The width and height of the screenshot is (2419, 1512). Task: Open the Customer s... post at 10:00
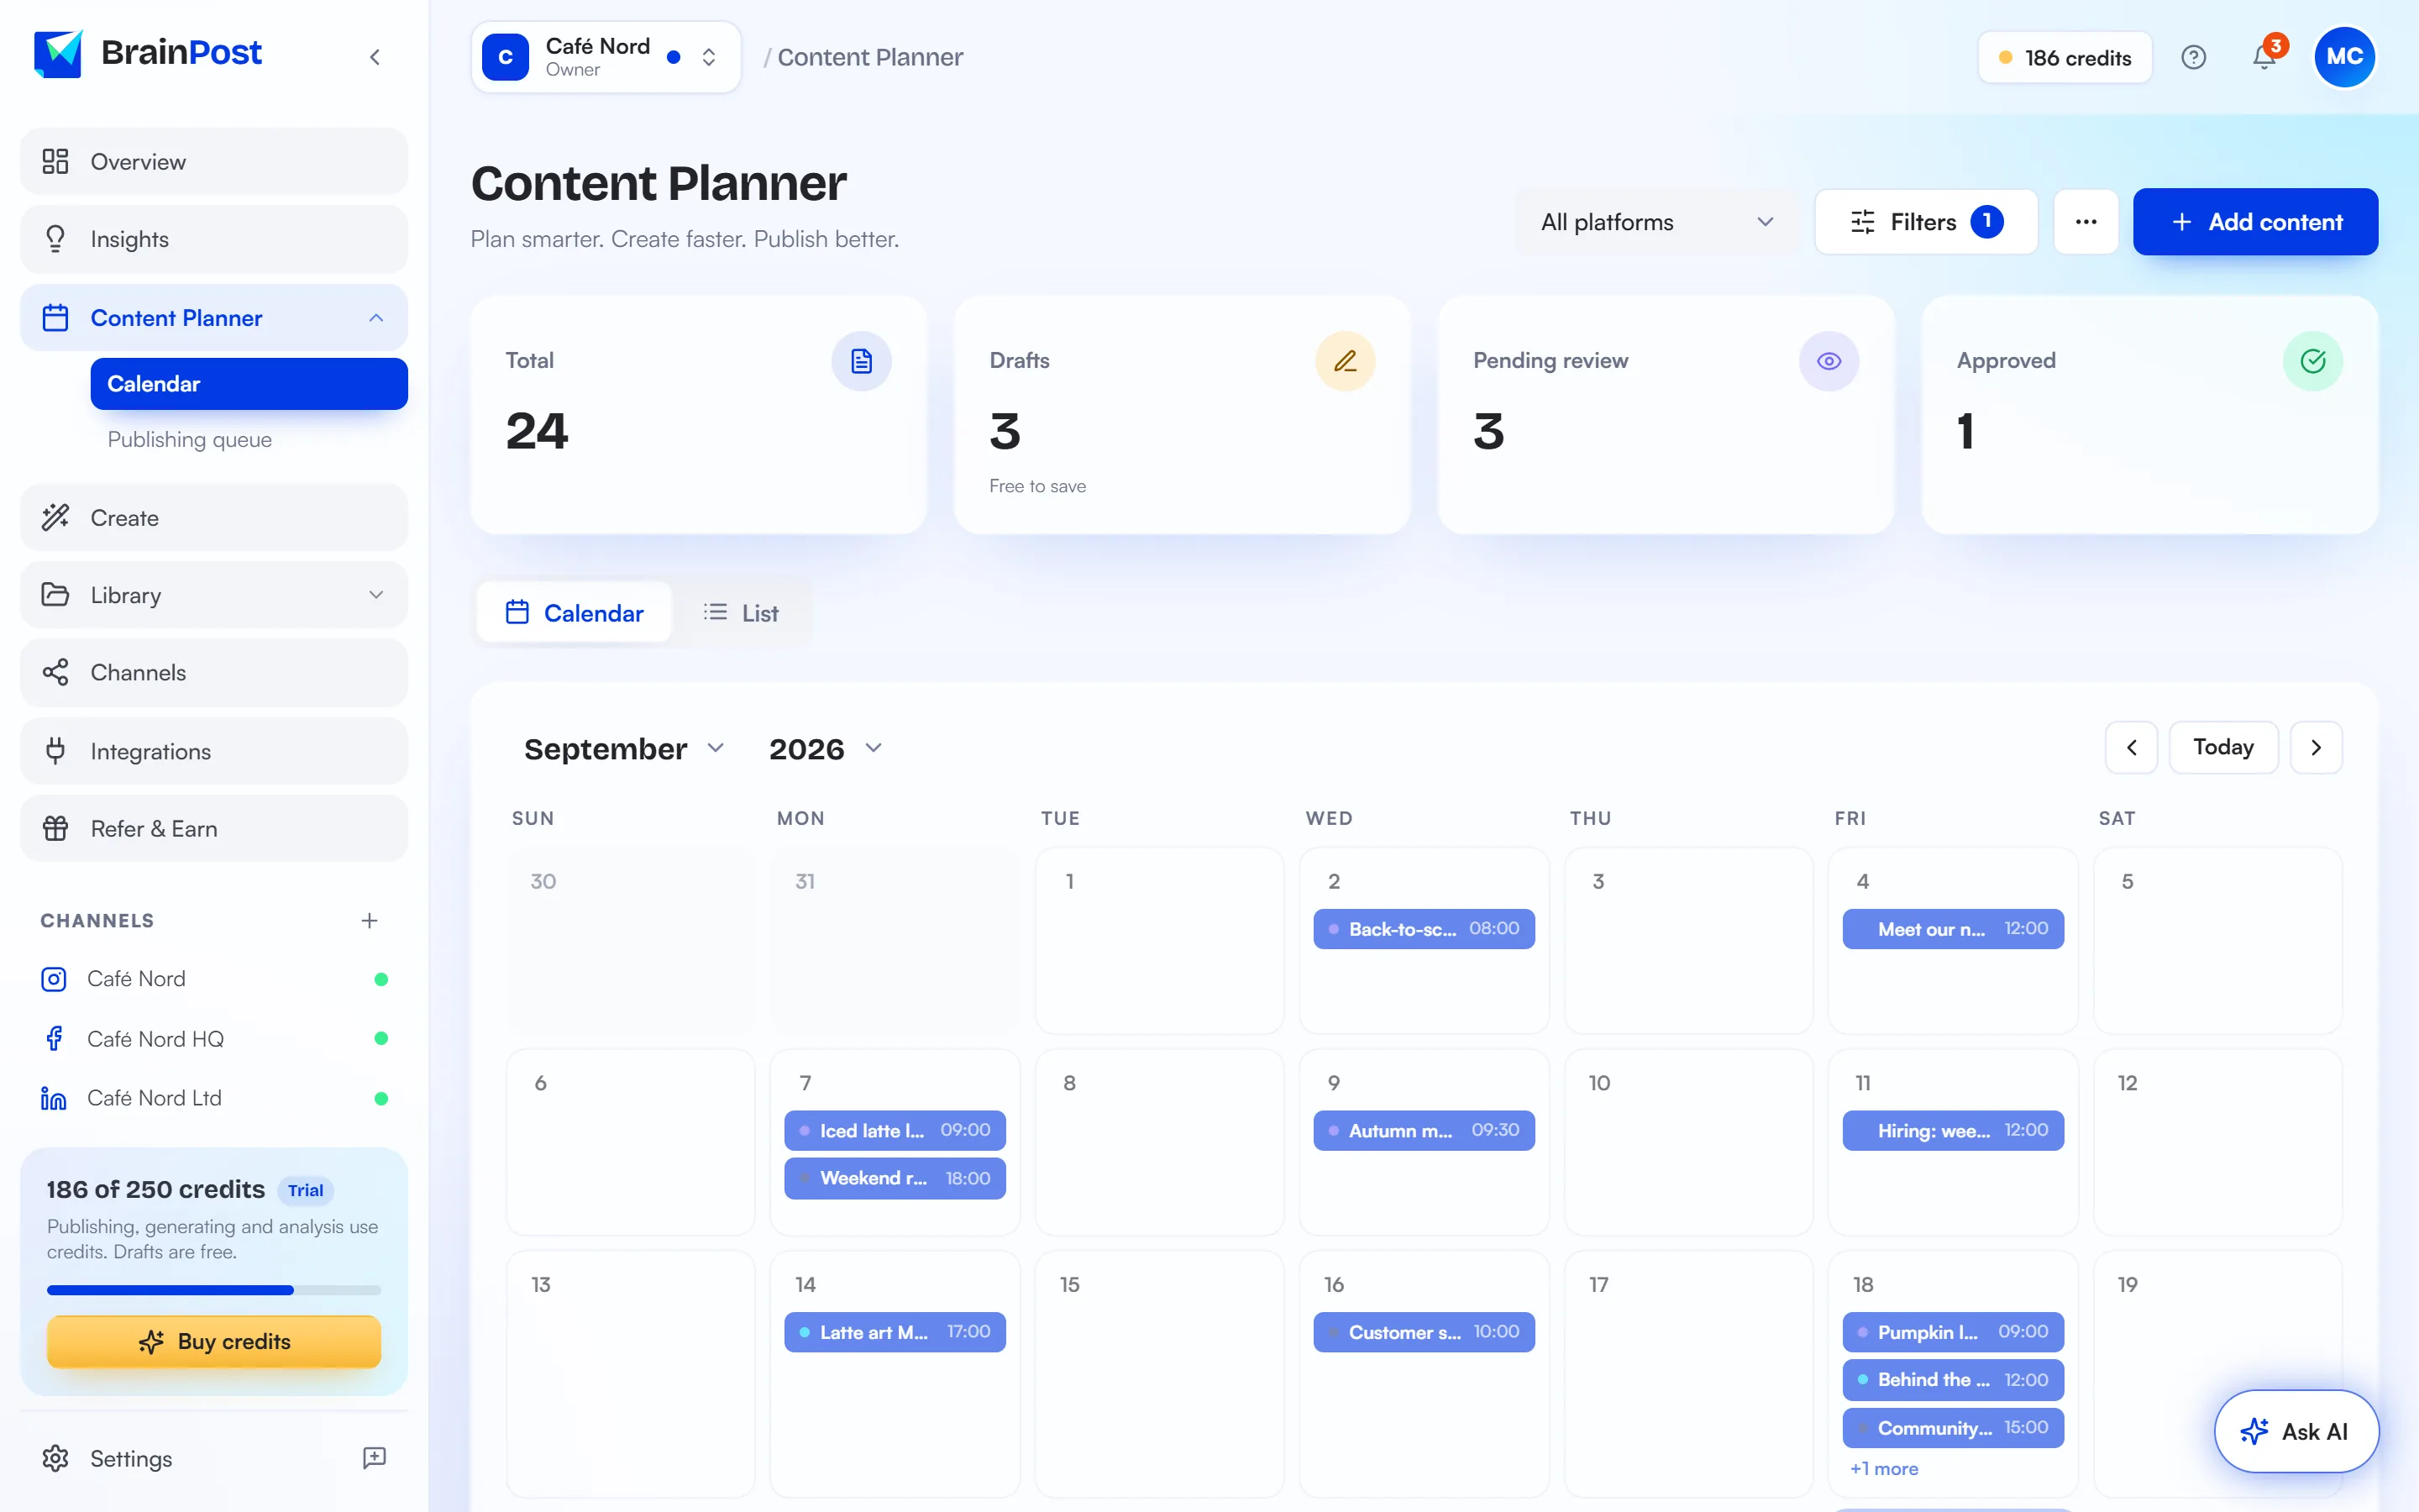(1424, 1332)
